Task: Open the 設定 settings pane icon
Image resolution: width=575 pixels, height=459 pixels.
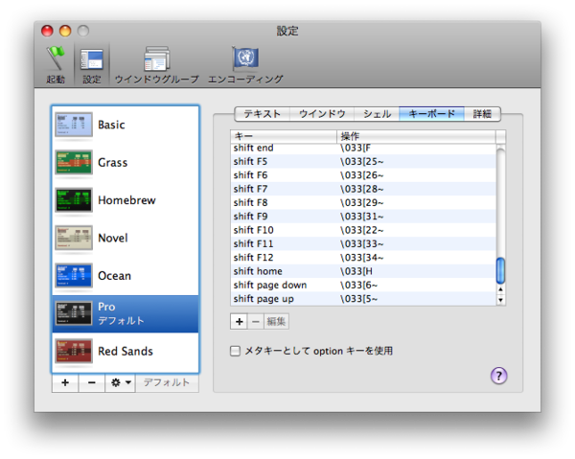Action: 92,64
